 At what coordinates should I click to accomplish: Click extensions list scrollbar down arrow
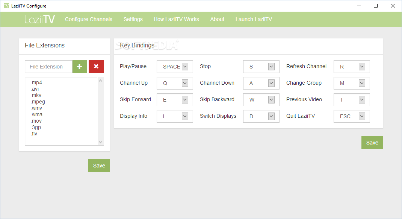pyautogui.click(x=101, y=142)
